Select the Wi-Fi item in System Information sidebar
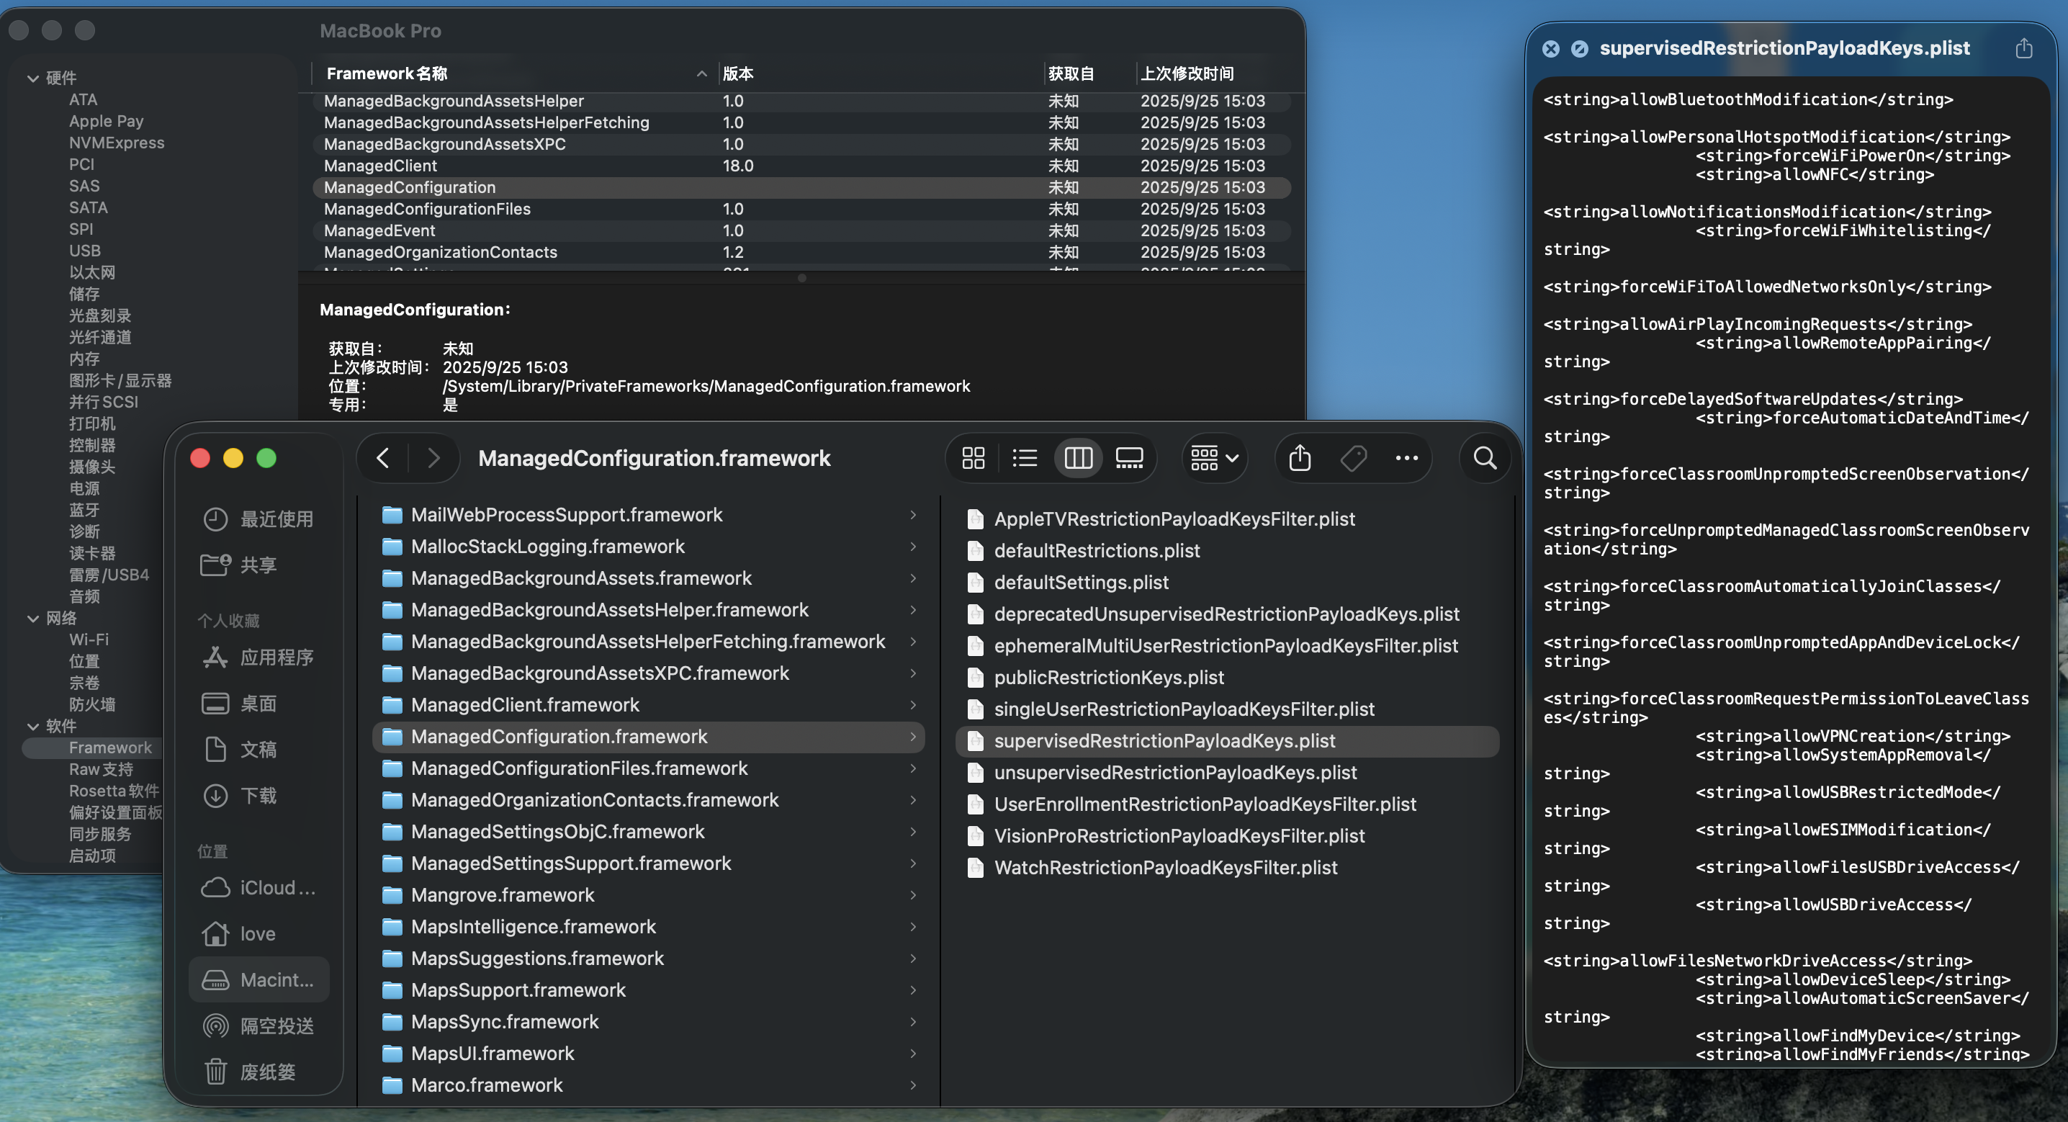 89,640
